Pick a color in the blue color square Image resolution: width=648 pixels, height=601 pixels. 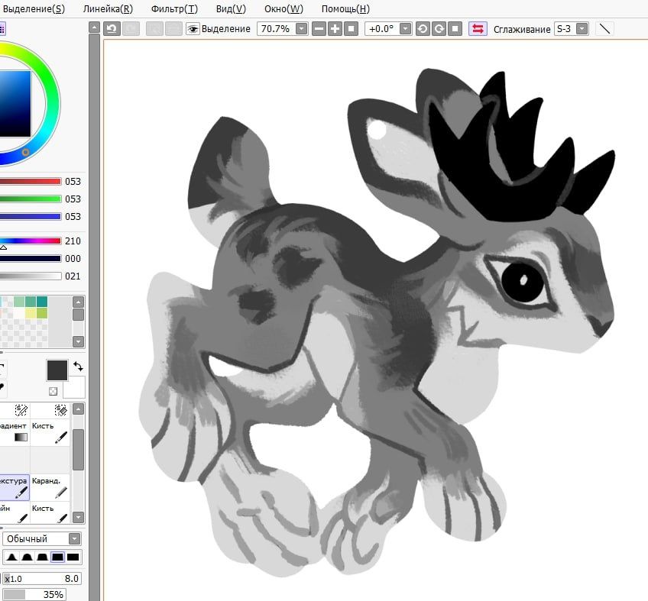[15, 103]
